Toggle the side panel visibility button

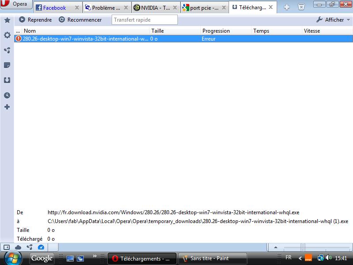(7, 247)
